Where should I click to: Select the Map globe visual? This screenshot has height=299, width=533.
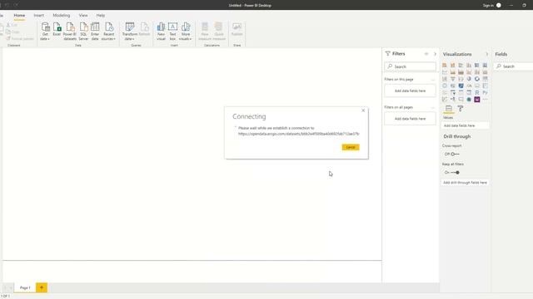click(445, 86)
